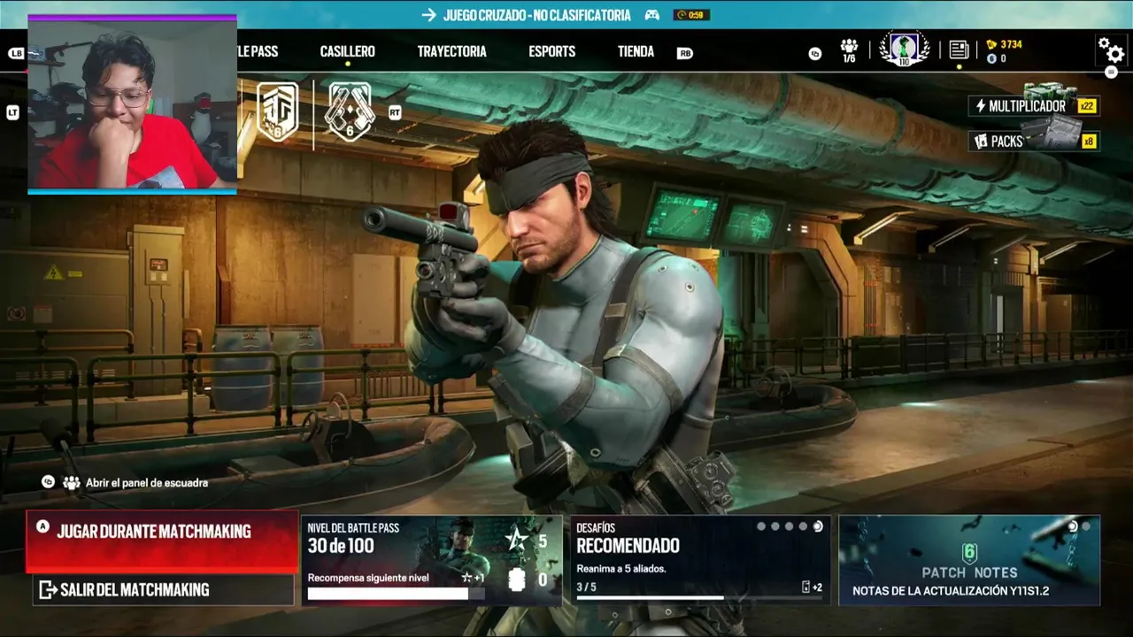This screenshot has width=1133, height=637.
Task: Click the A button icon on Jugar
Action: (x=42, y=526)
